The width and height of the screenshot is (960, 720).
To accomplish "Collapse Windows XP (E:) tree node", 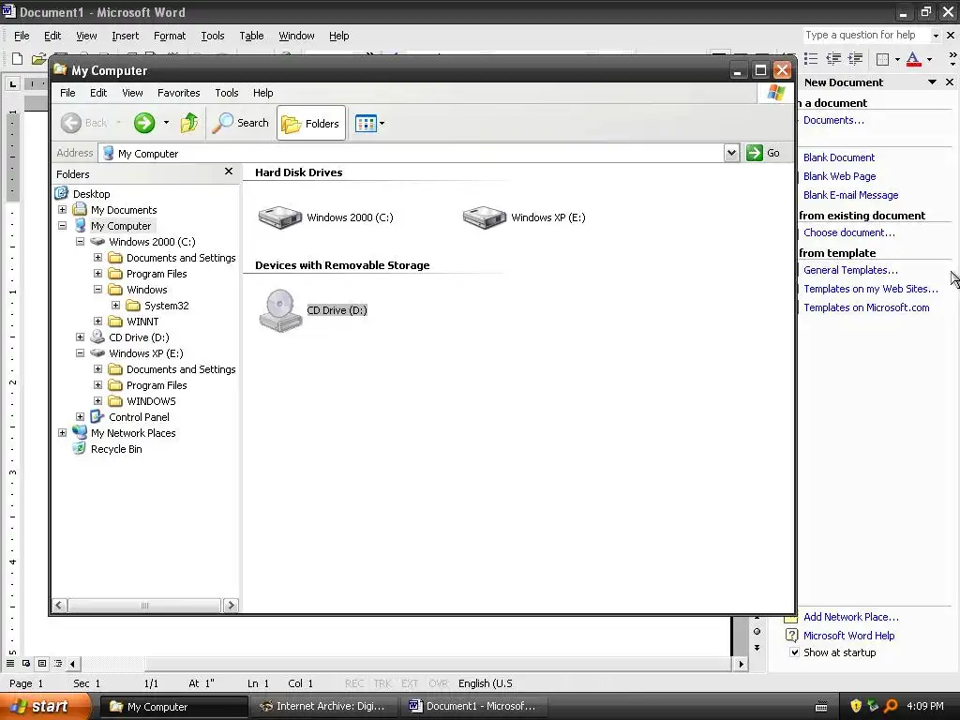I will pyautogui.click(x=81, y=352).
